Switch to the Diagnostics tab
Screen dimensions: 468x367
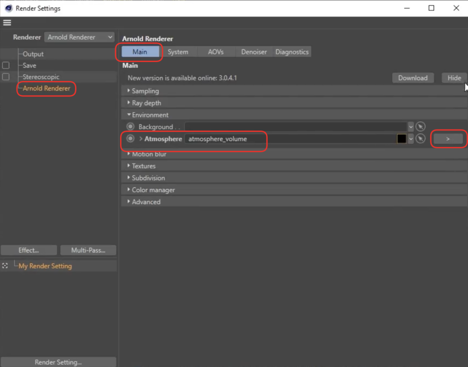coord(292,52)
